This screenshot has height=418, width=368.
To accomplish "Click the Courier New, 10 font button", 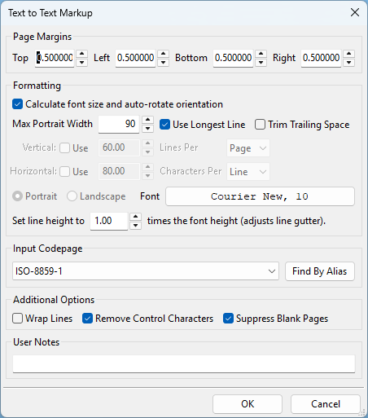I will [x=260, y=196].
